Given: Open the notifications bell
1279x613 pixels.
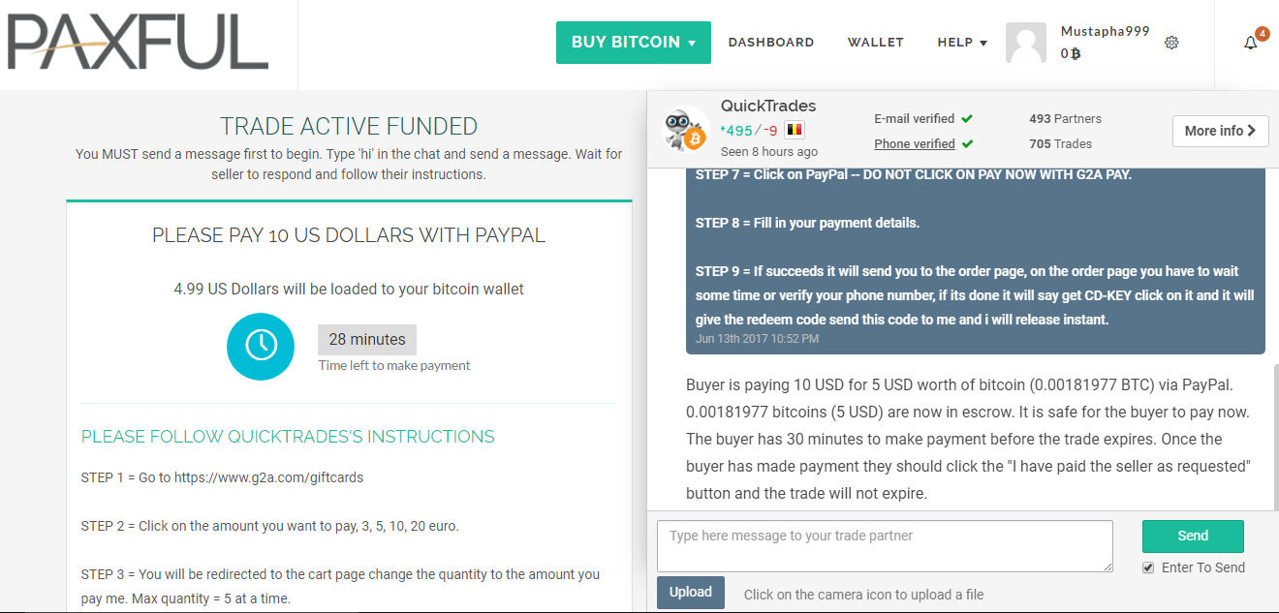Looking at the screenshot, I should [1250, 43].
